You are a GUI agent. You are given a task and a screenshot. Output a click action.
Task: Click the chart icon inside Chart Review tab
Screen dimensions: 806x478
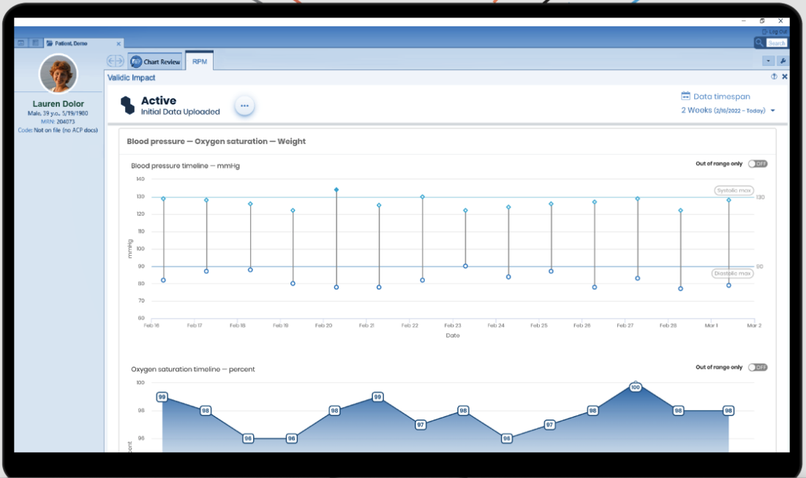[x=135, y=61]
